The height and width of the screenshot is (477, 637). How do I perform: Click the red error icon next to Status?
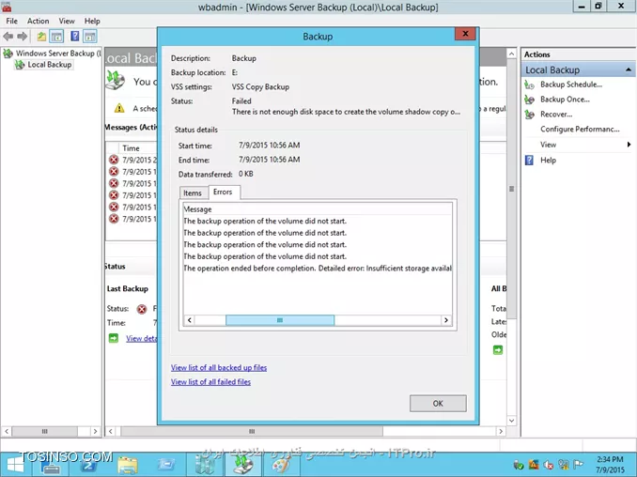[x=141, y=309]
